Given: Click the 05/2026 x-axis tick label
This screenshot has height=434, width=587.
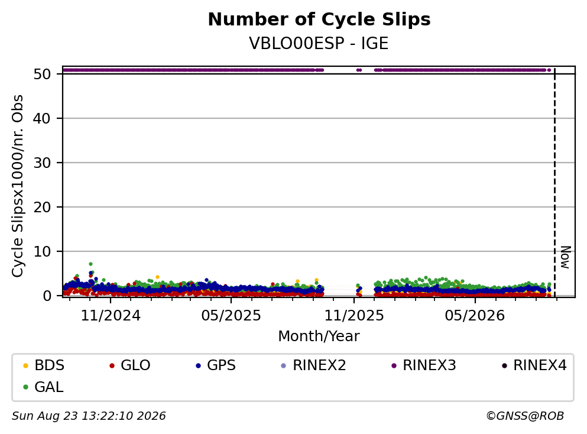Looking at the screenshot, I should (475, 316).
